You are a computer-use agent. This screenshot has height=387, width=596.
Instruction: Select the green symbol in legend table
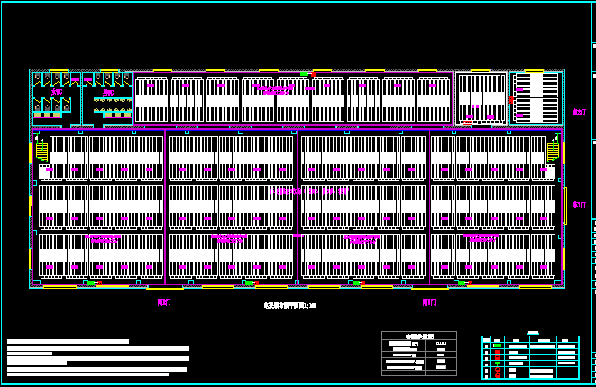496,347
